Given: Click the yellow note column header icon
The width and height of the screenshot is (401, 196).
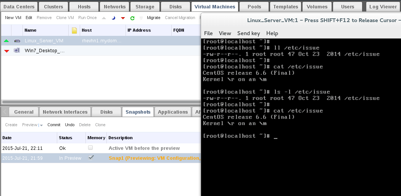Looking at the screenshot, I should tap(74, 30).
